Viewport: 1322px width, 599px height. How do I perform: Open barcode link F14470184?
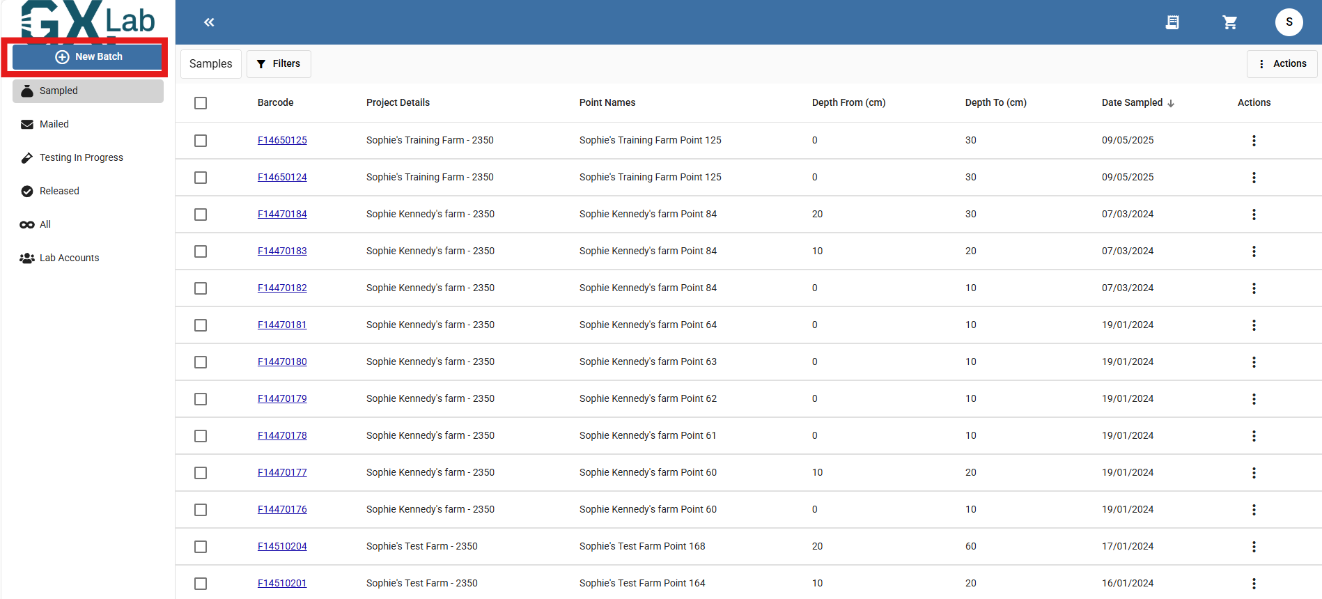[x=282, y=214]
